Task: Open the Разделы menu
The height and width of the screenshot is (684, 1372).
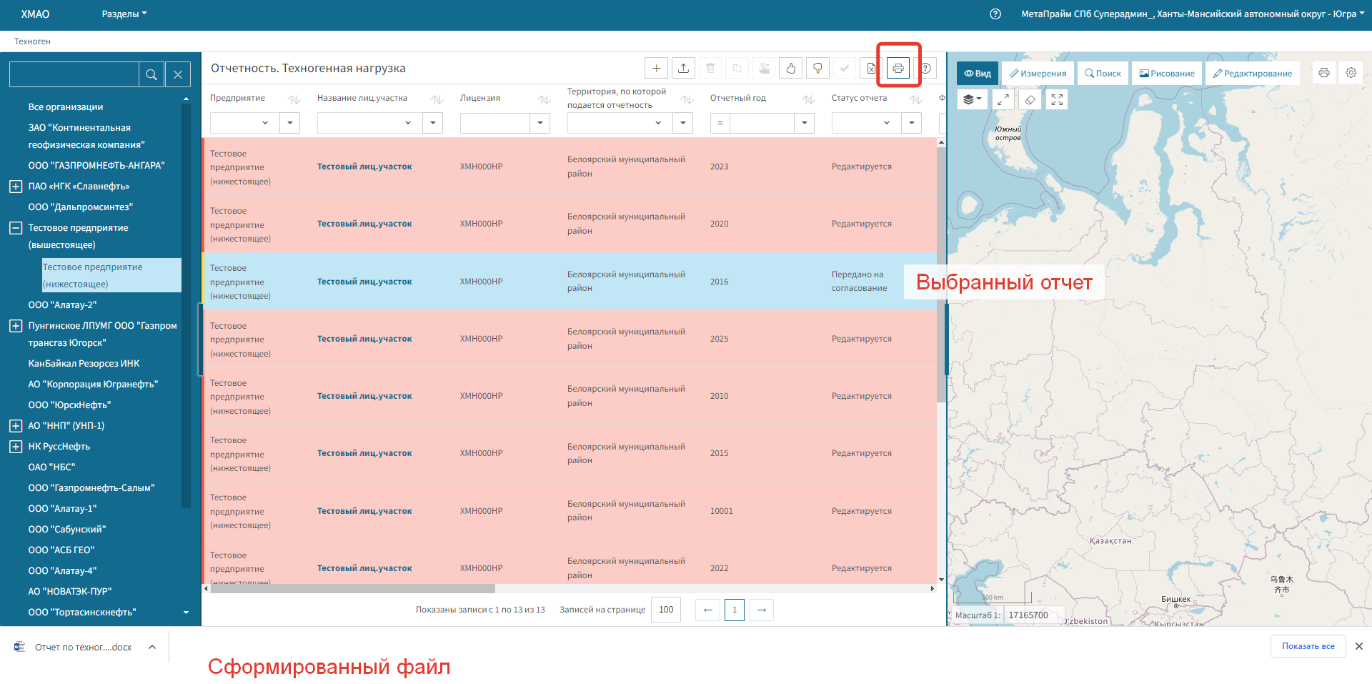Action: (124, 14)
